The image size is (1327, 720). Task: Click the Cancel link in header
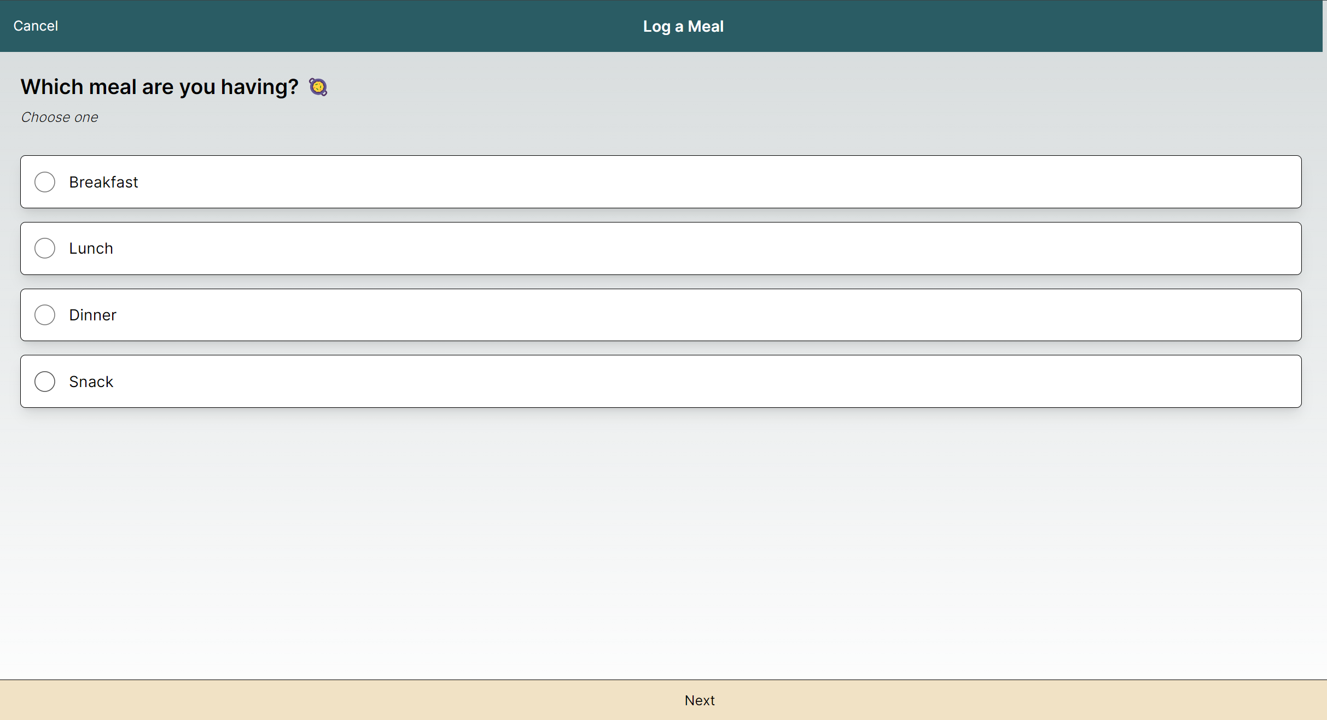click(x=36, y=26)
